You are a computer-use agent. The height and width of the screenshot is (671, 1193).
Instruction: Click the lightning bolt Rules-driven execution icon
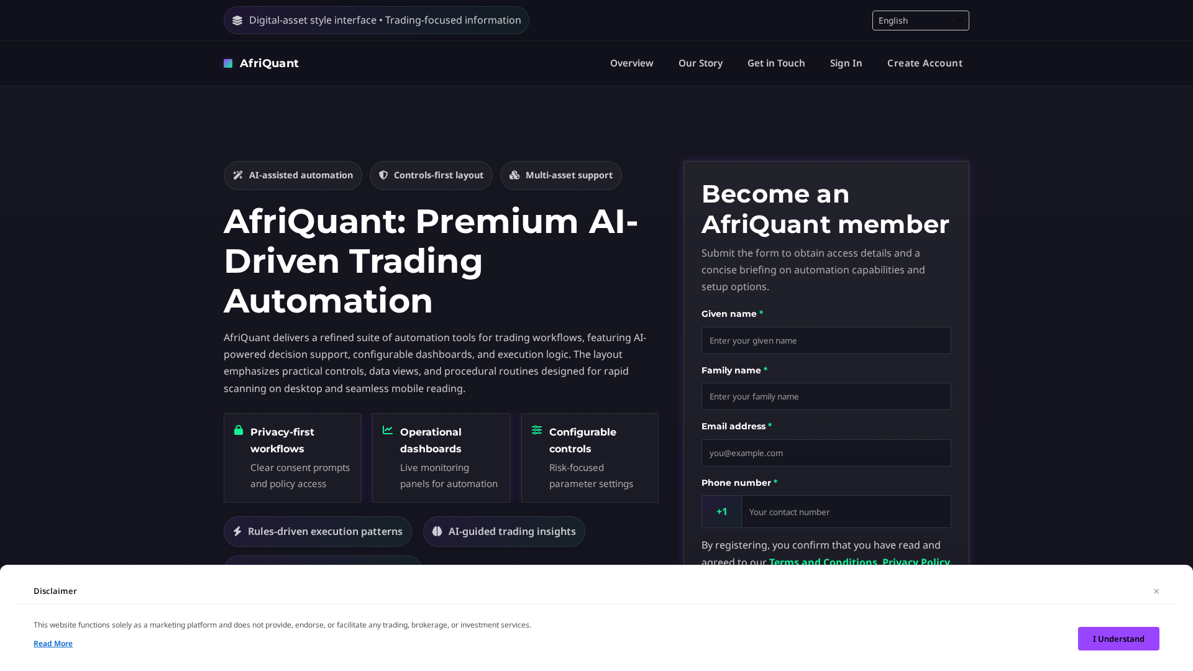237,531
